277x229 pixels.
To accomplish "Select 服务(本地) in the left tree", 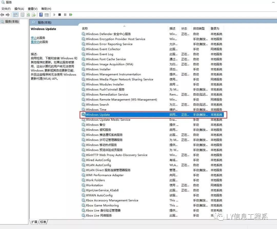I will pos(12,22).
